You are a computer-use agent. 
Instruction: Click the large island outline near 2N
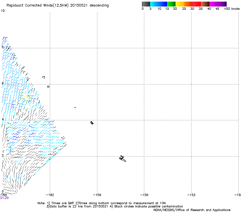(x=122, y=159)
